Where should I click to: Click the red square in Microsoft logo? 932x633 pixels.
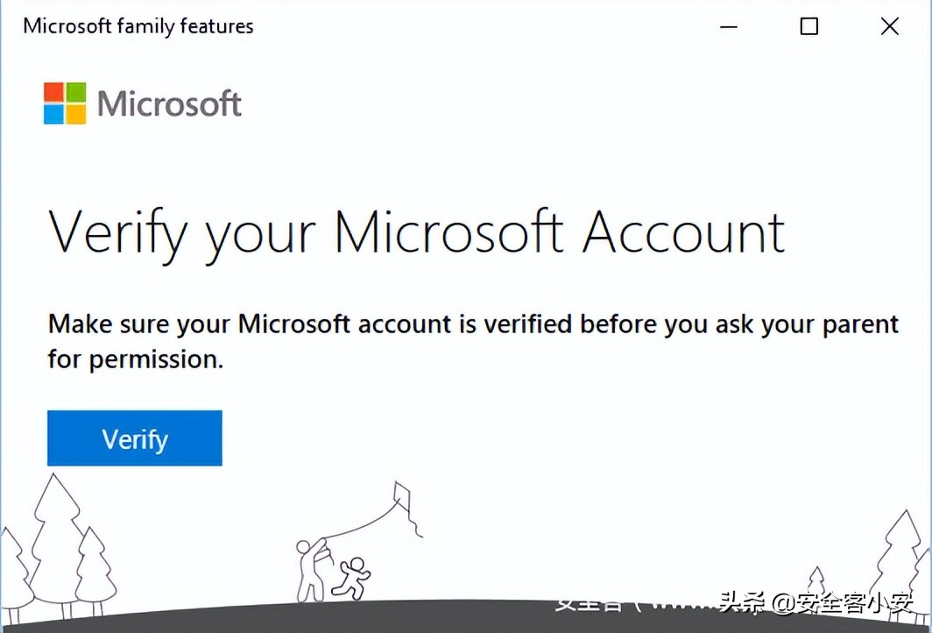pyautogui.click(x=54, y=93)
